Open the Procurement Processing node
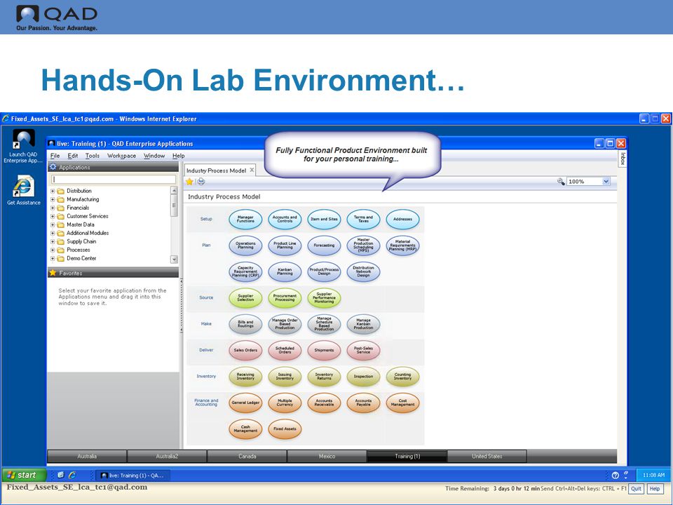Image resolution: width=673 pixels, height=505 pixels. [285, 298]
